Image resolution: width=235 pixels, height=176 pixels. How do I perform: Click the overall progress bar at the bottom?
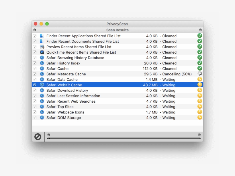[124, 138]
